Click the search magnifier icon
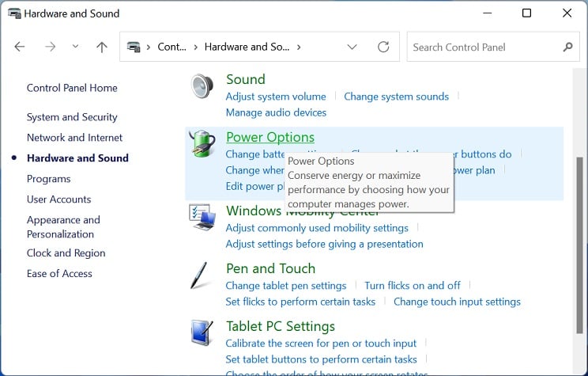Viewport: 588px width, 376px height. pos(567,47)
